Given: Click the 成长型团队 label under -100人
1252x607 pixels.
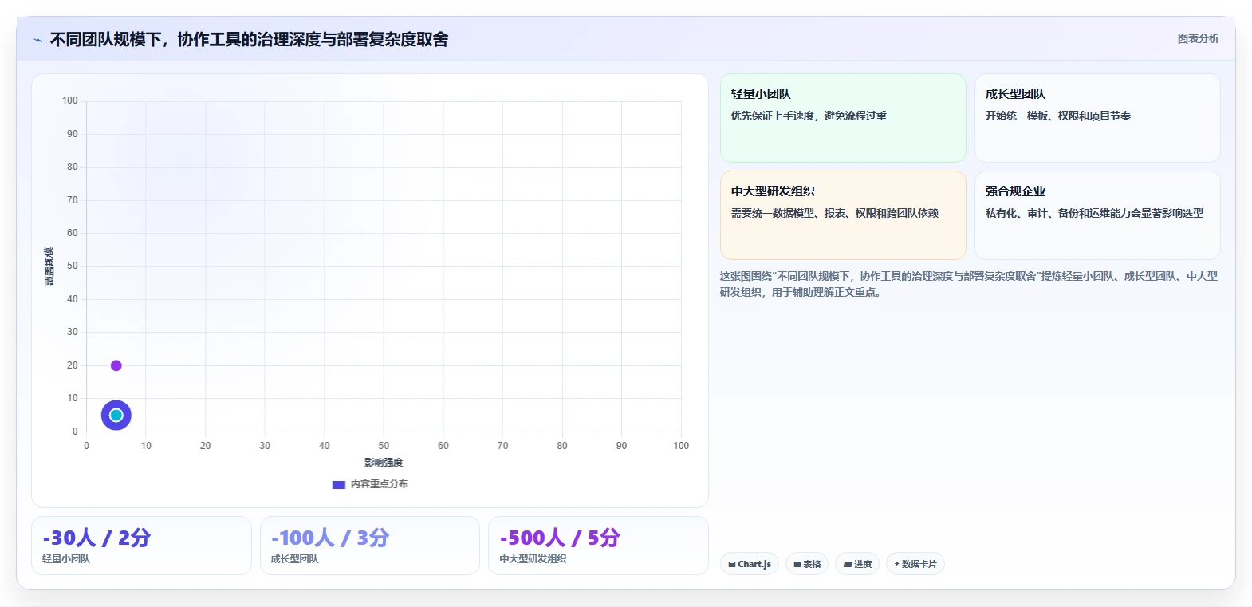Looking at the screenshot, I should [x=294, y=559].
